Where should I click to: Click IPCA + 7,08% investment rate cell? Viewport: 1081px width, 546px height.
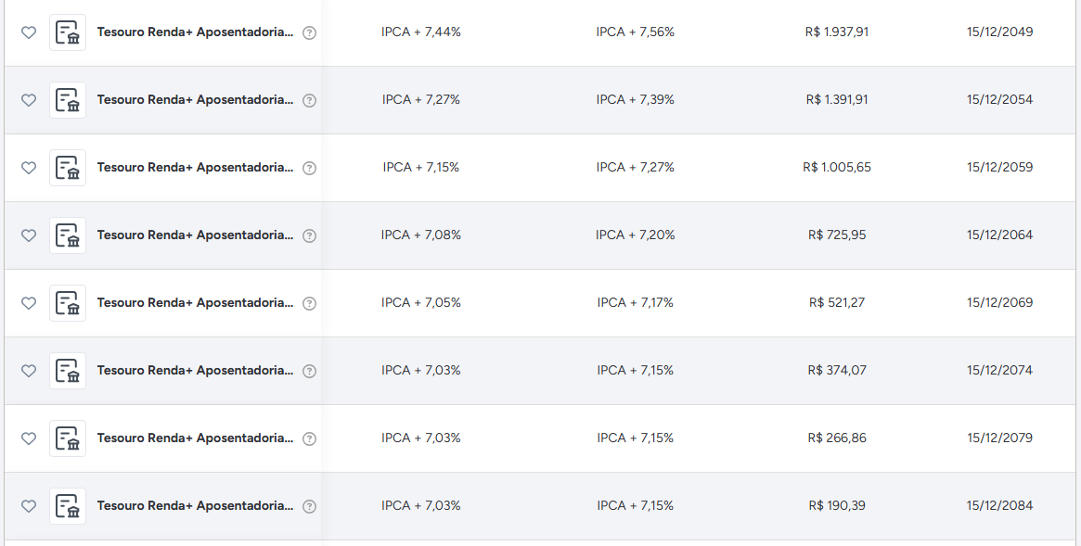[421, 235]
